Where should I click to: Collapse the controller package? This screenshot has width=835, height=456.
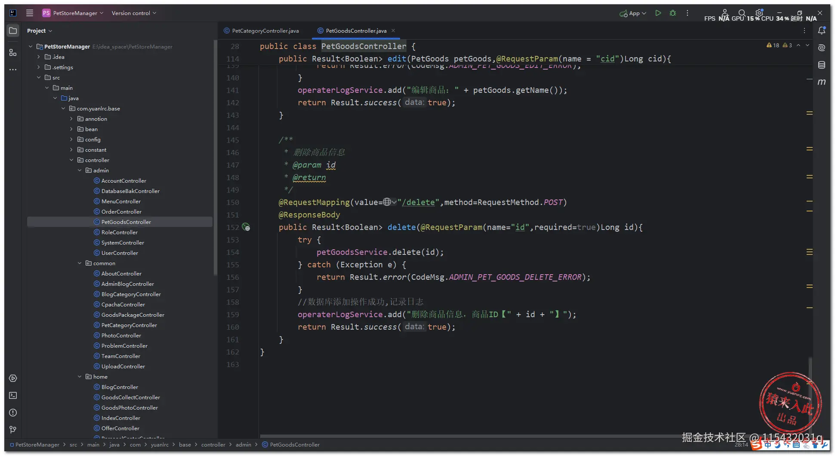[x=71, y=160]
